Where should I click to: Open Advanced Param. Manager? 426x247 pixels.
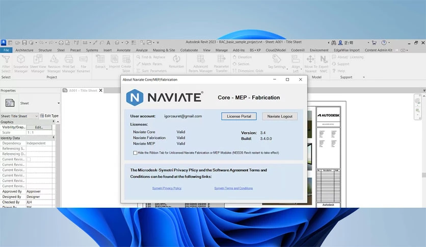tap(200, 64)
